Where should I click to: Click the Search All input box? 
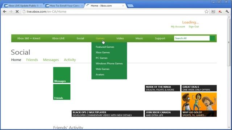click(x=192, y=38)
